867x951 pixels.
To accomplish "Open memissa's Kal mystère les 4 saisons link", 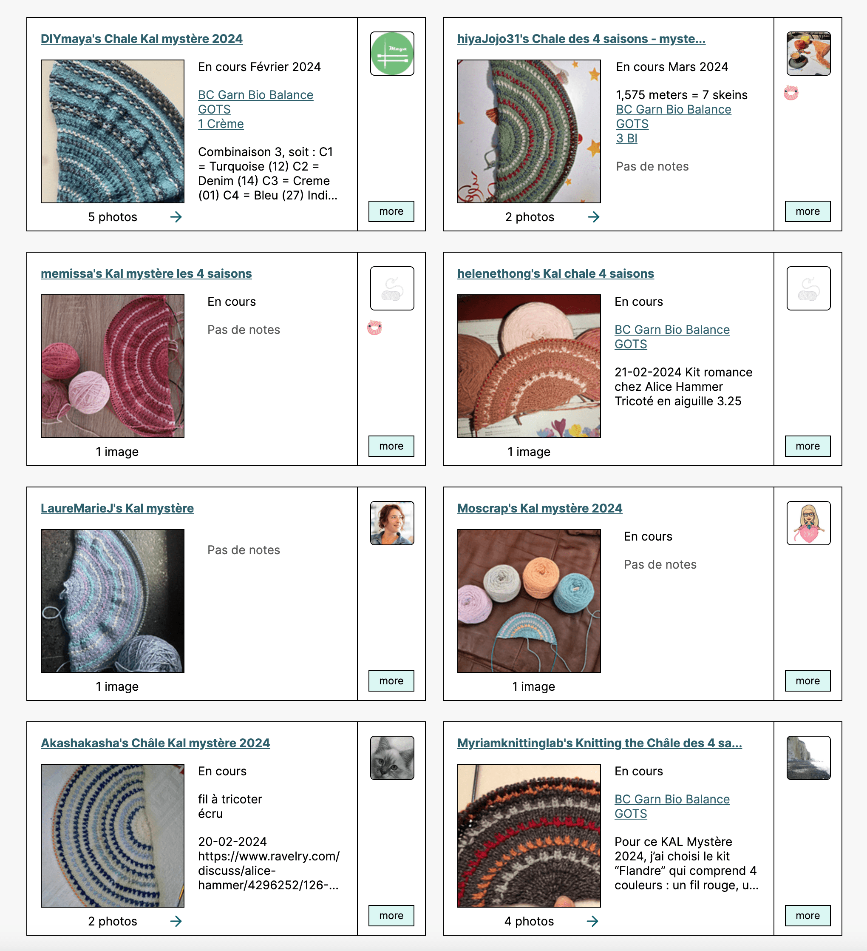I will pyautogui.click(x=146, y=273).
